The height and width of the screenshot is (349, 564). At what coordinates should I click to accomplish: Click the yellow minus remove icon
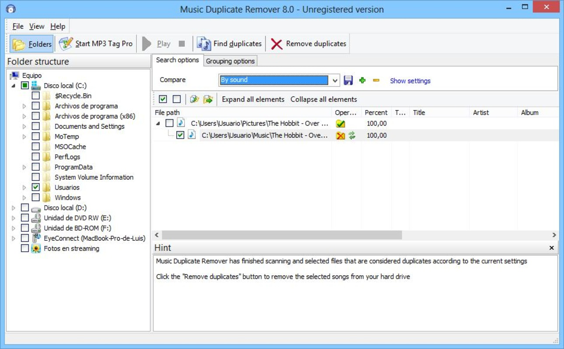coord(376,80)
